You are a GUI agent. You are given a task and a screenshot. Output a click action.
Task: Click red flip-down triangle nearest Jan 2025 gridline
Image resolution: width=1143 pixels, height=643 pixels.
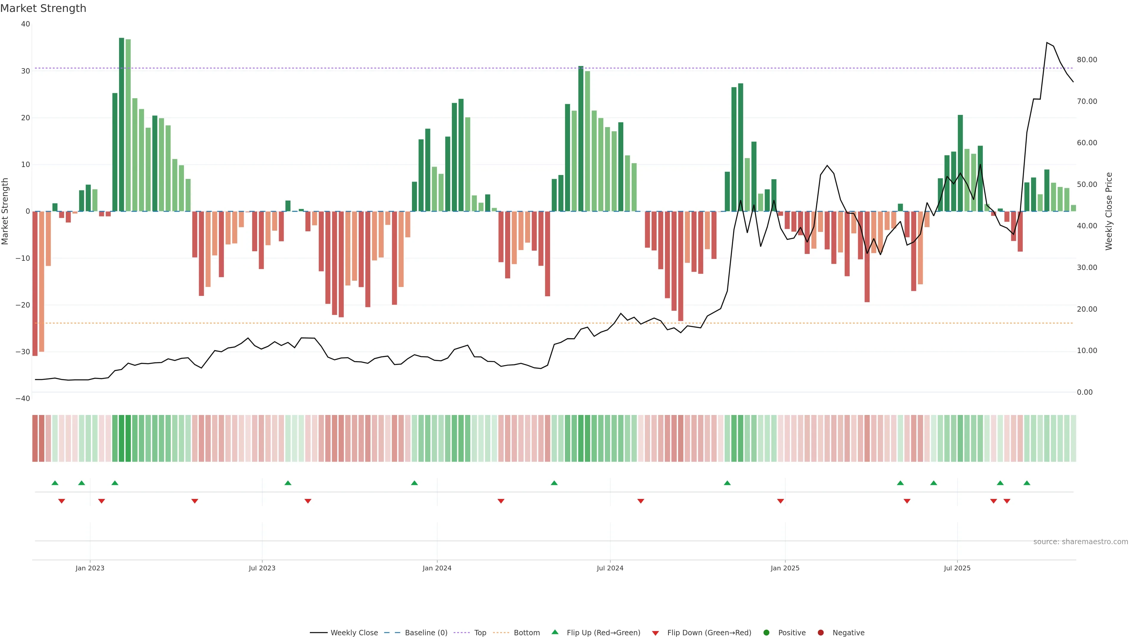click(x=780, y=501)
